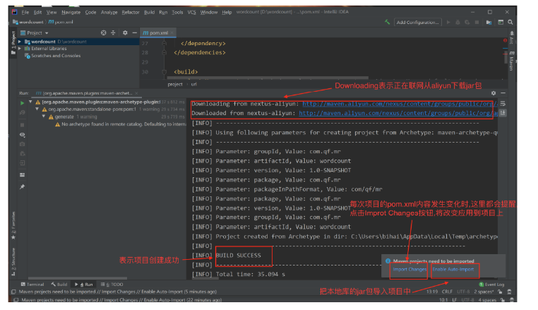The height and width of the screenshot is (310, 538).
Task: Click the Debug bug icon in top toolbar
Action: click(458, 22)
